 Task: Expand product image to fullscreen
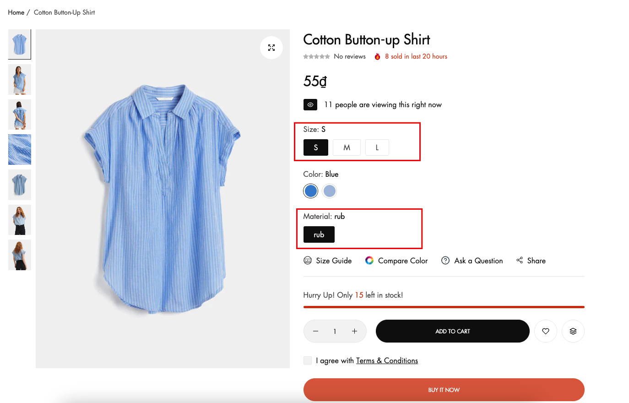(x=271, y=48)
